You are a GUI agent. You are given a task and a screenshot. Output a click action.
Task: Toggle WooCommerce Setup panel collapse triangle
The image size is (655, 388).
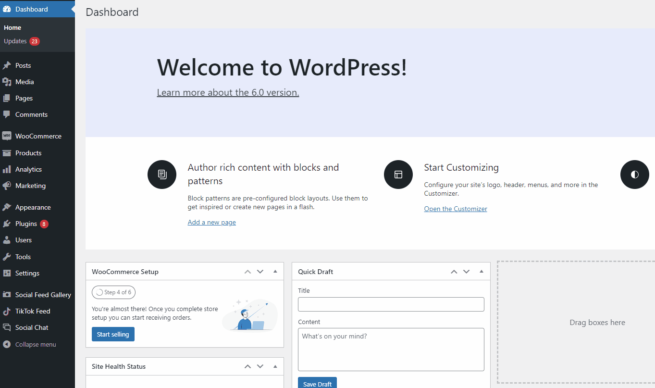[x=275, y=272]
